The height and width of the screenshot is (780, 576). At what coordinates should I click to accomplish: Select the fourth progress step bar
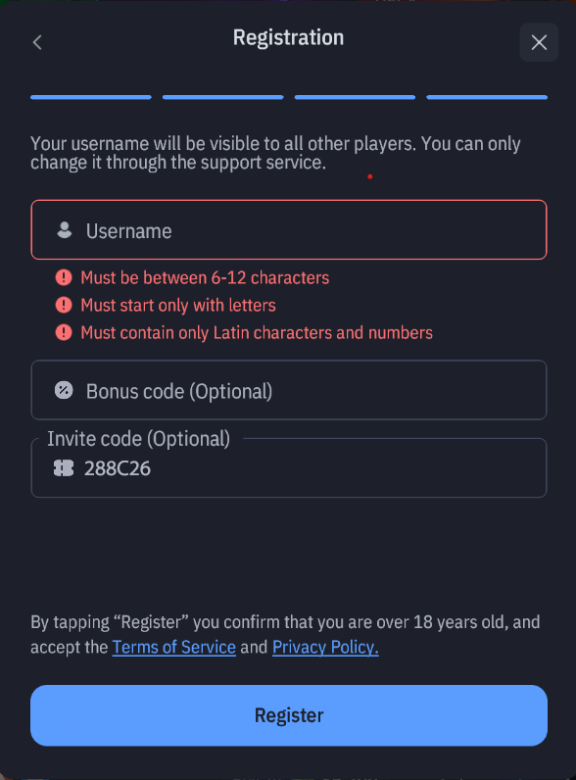click(487, 97)
